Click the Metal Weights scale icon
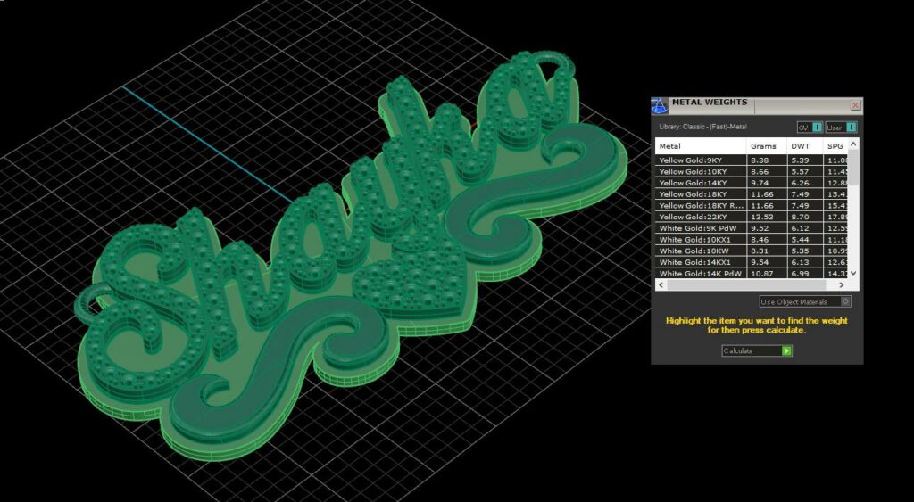914x502 pixels. click(x=660, y=106)
